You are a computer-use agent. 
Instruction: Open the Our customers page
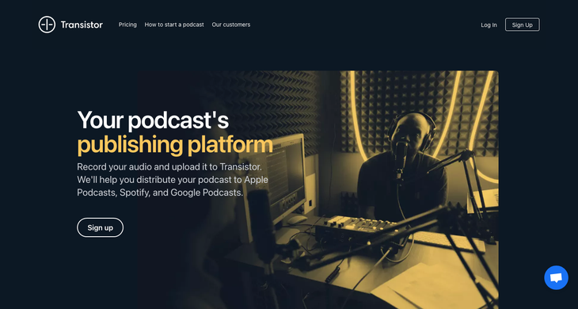click(x=231, y=25)
